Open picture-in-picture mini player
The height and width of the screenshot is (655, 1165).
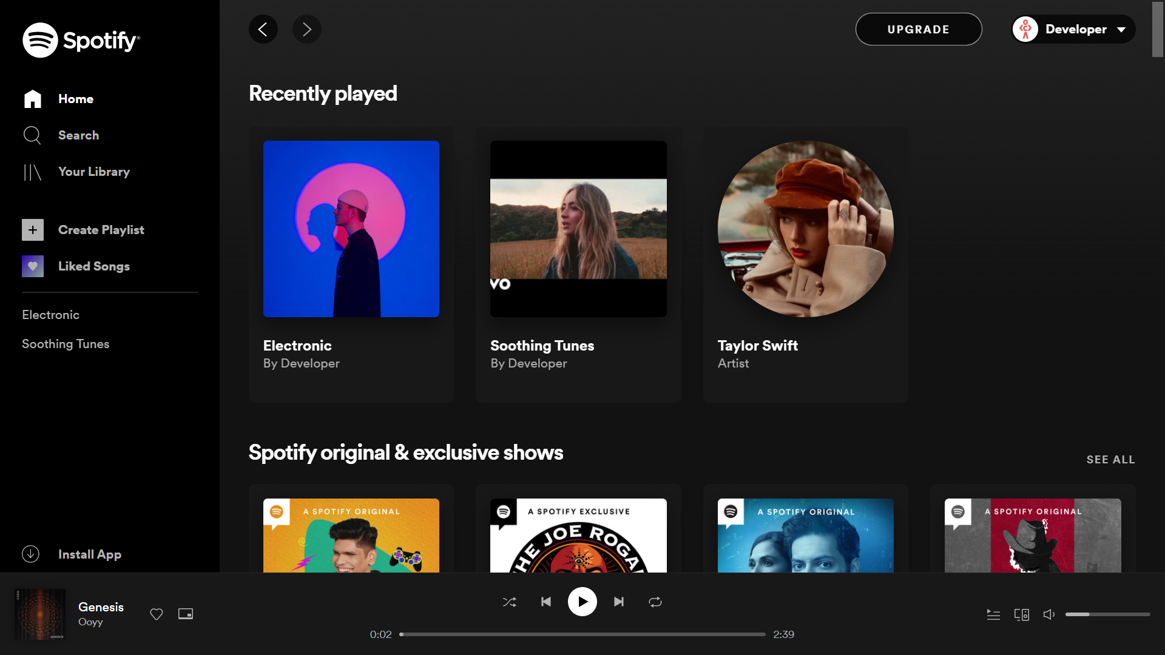(186, 614)
